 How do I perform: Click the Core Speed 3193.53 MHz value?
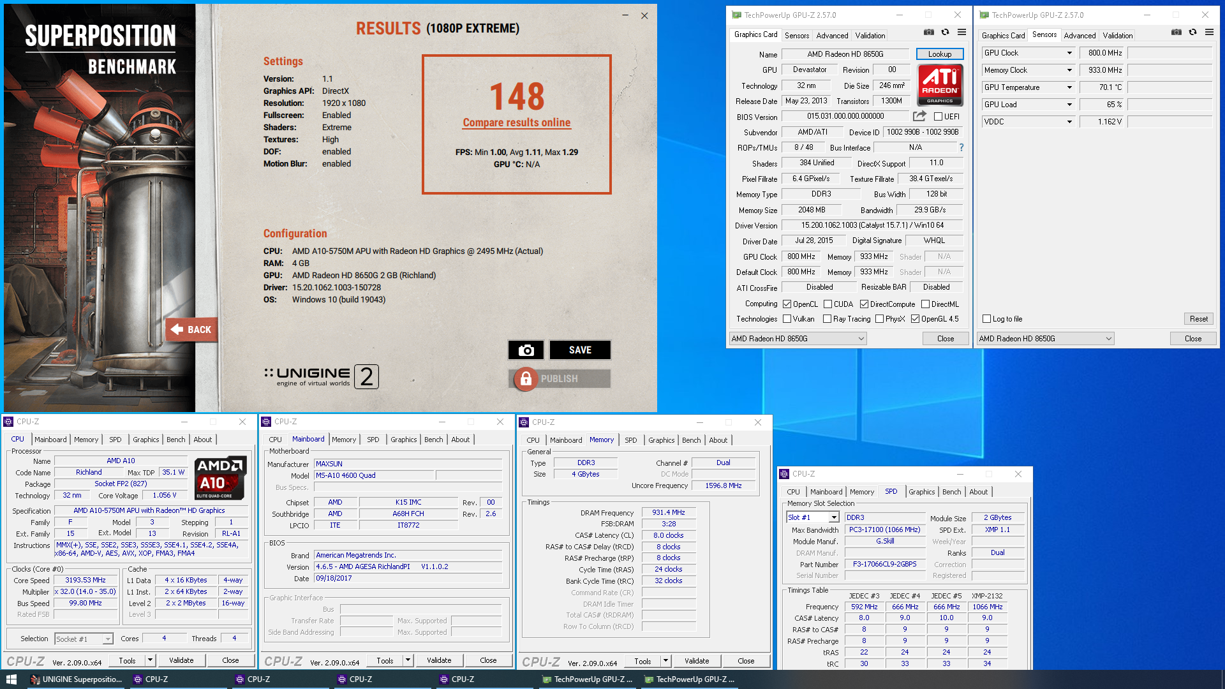pyautogui.click(x=85, y=580)
